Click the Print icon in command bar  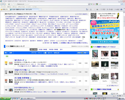point(97,9)
